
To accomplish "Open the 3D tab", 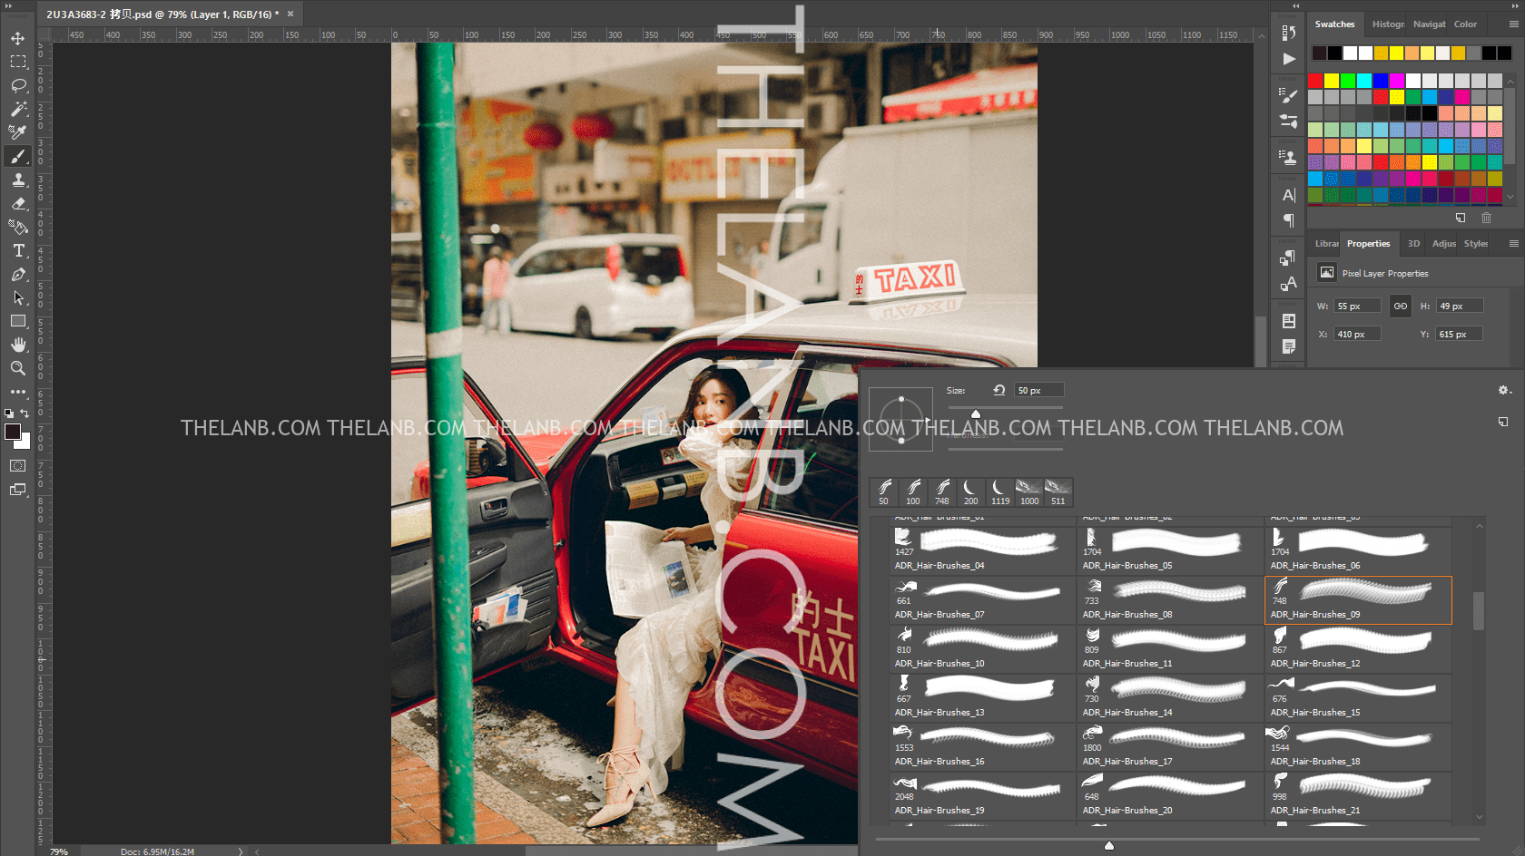I will click(x=1412, y=243).
